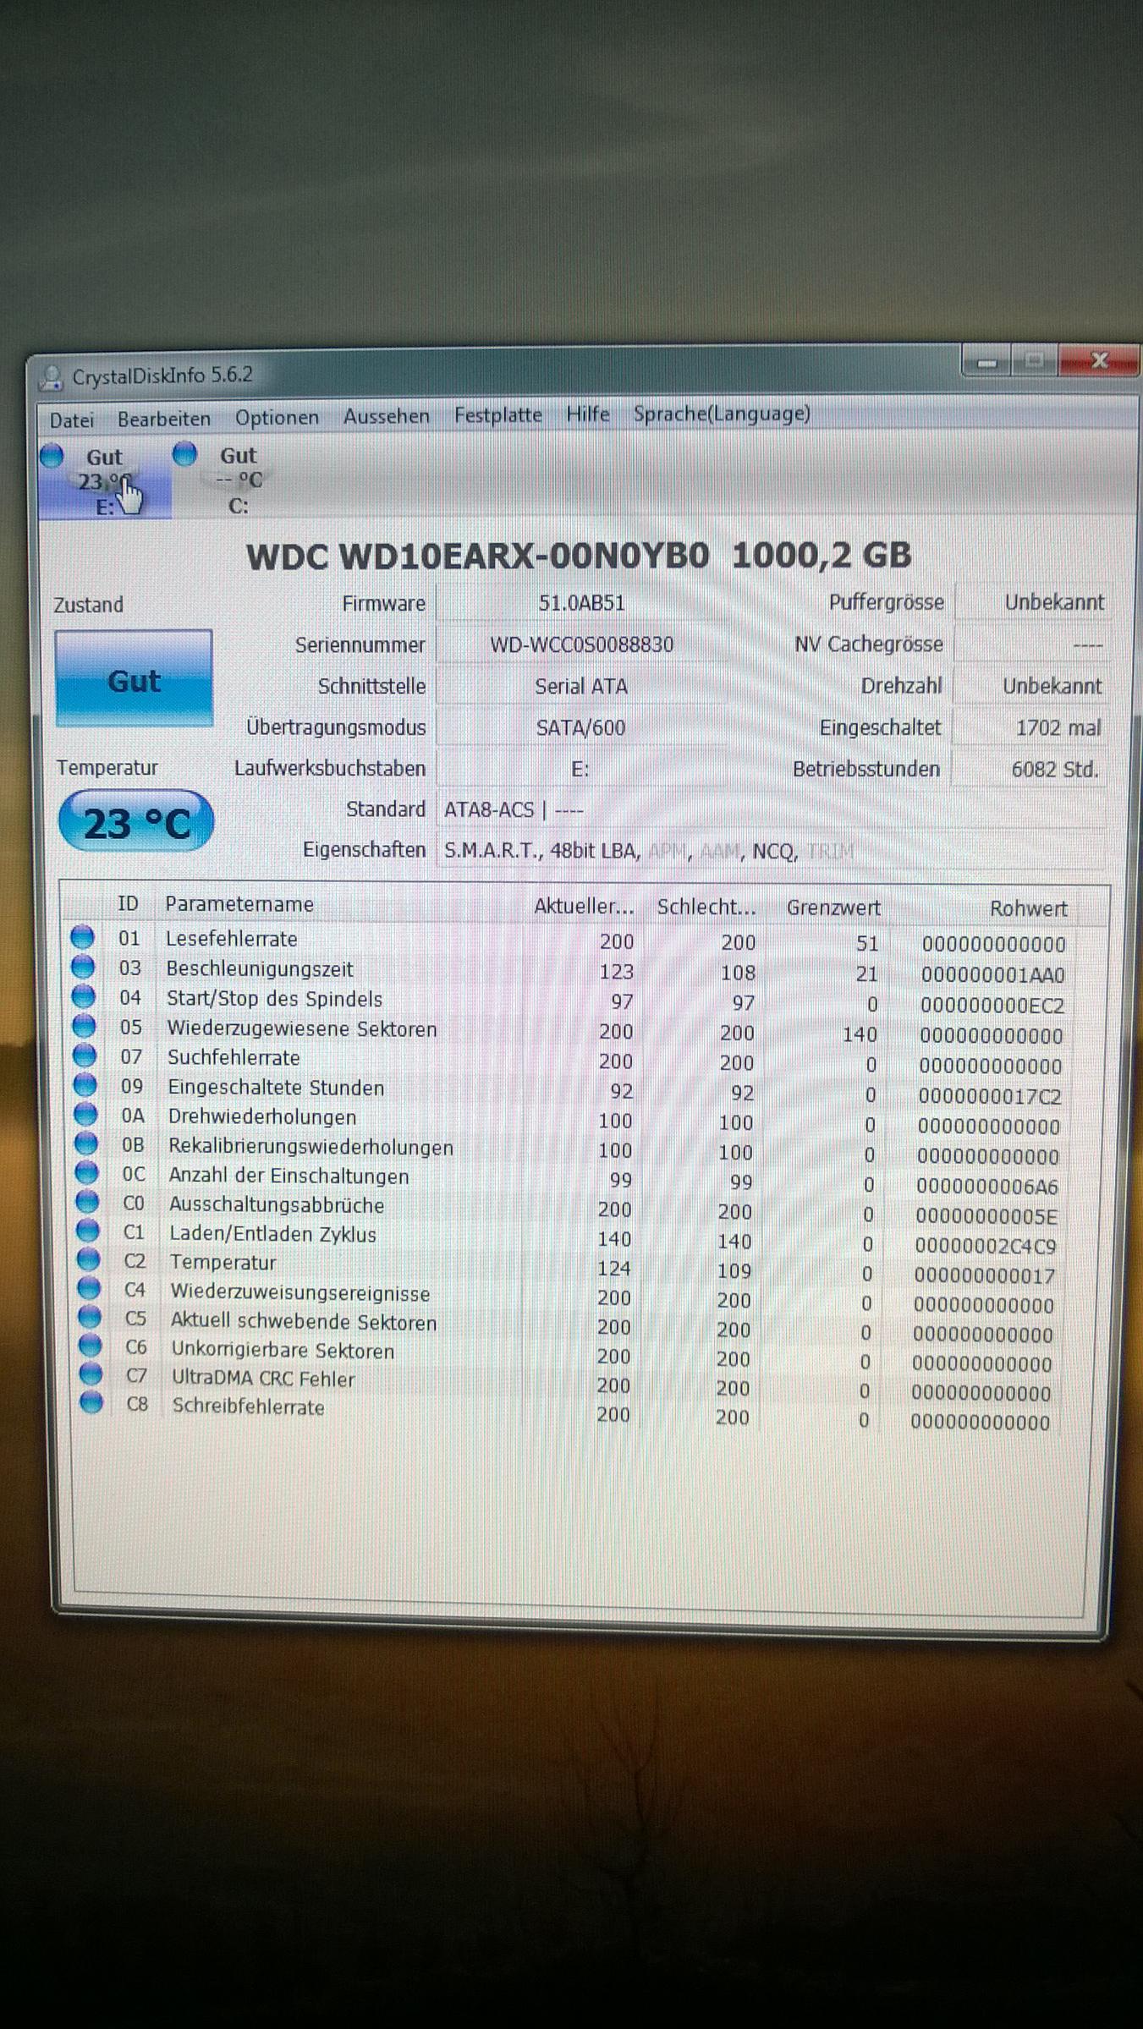This screenshot has width=1143, height=2029.
Task: Click the Firmware value 51.0AB51
Action: click(x=581, y=603)
